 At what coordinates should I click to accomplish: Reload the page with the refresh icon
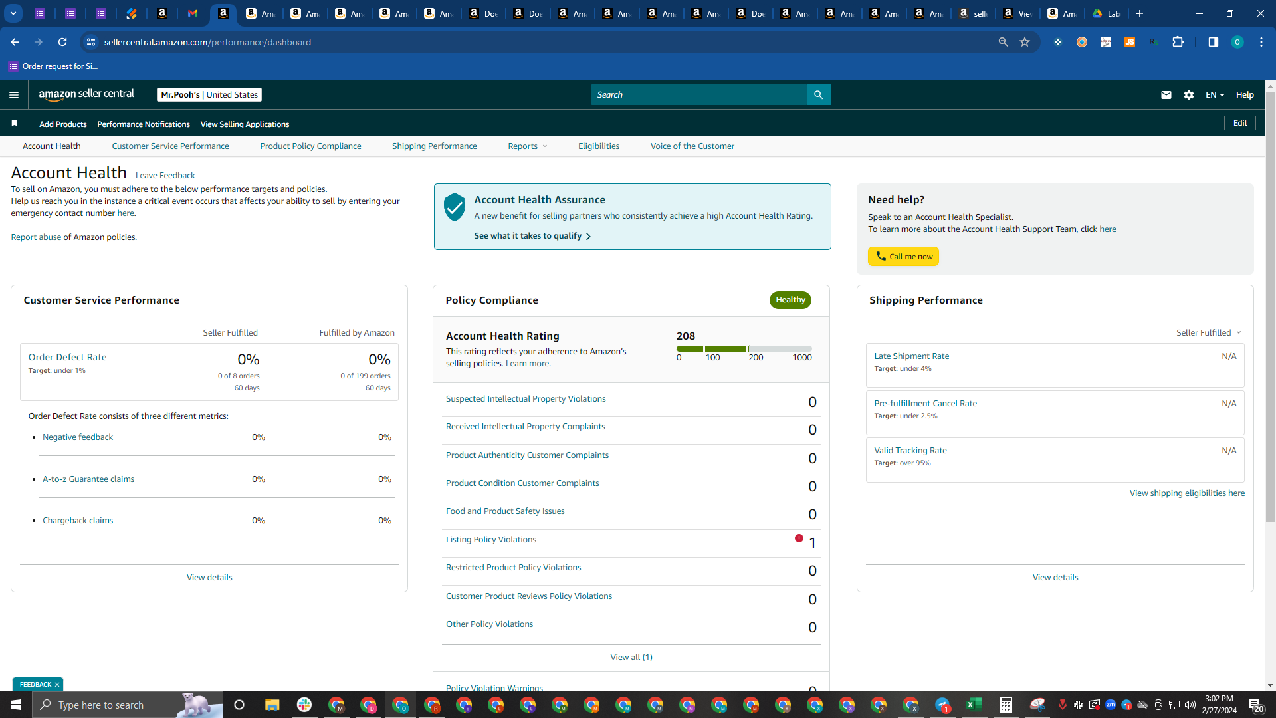pos(62,42)
